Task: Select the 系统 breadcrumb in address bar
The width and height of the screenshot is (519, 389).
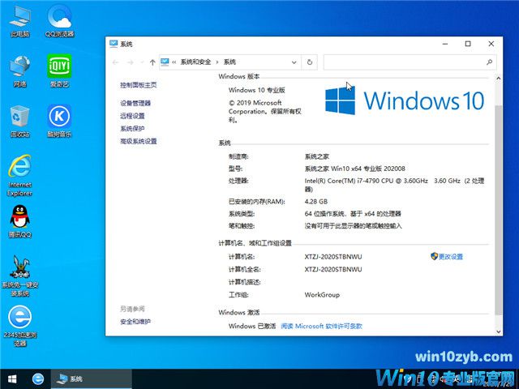Action: pos(229,62)
